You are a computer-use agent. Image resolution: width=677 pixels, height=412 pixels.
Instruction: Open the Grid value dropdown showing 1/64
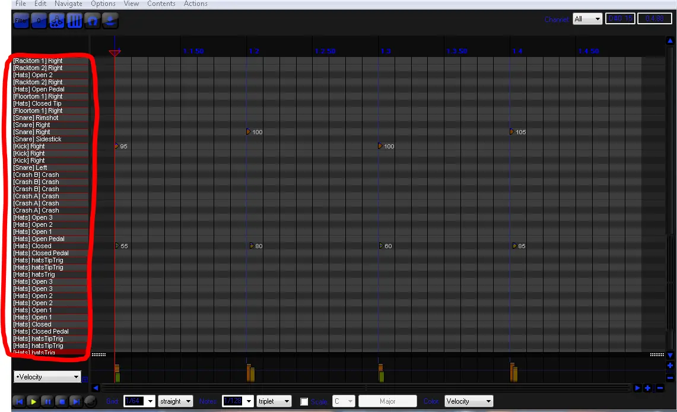[x=139, y=401]
